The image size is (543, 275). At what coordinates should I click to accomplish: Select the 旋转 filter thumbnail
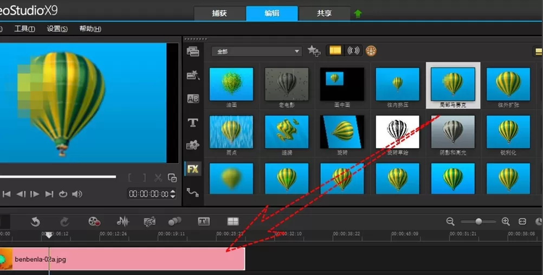click(342, 132)
